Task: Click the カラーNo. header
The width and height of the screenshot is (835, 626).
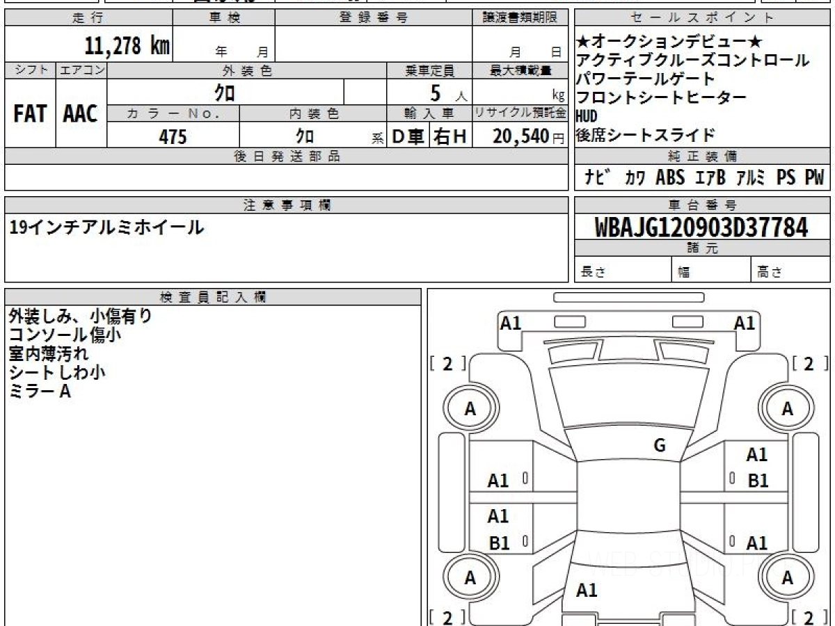Action: pyautogui.click(x=173, y=113)
